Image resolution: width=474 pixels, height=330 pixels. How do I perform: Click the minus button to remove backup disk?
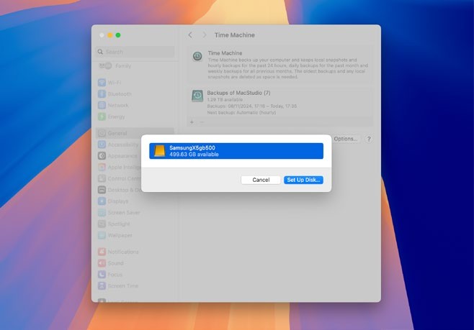pos(202,122)
